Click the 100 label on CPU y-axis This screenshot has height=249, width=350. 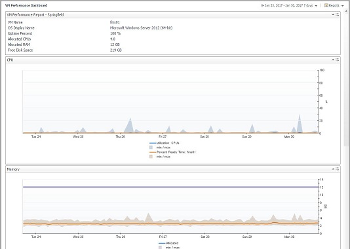(x=322, y=71)
